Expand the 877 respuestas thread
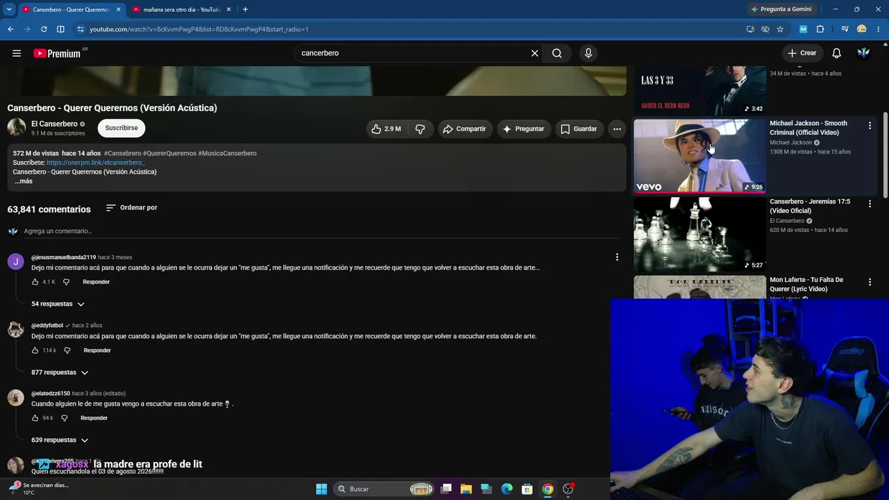The image size is (889, 500). [x=60, y=373]
